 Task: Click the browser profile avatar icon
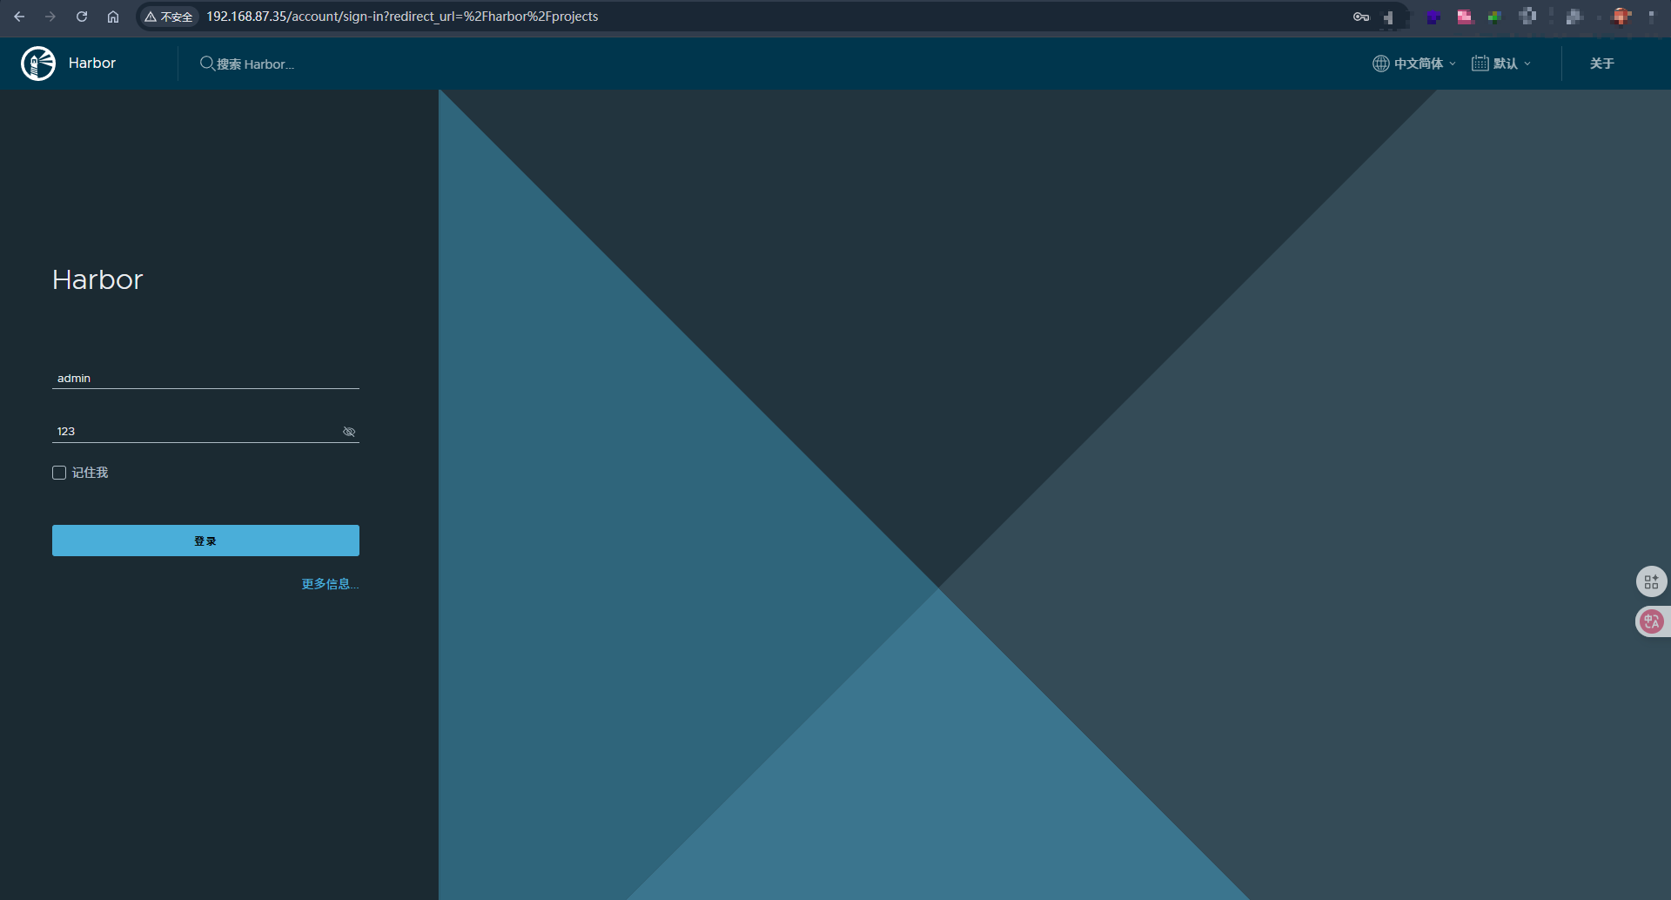tap(1621, 16)
